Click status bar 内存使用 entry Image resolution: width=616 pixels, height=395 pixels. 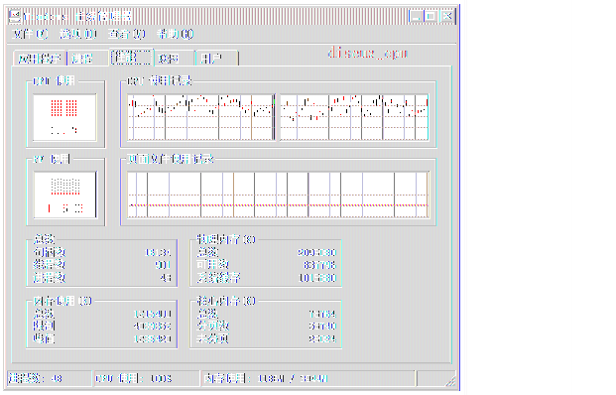(x=308, y=378)
